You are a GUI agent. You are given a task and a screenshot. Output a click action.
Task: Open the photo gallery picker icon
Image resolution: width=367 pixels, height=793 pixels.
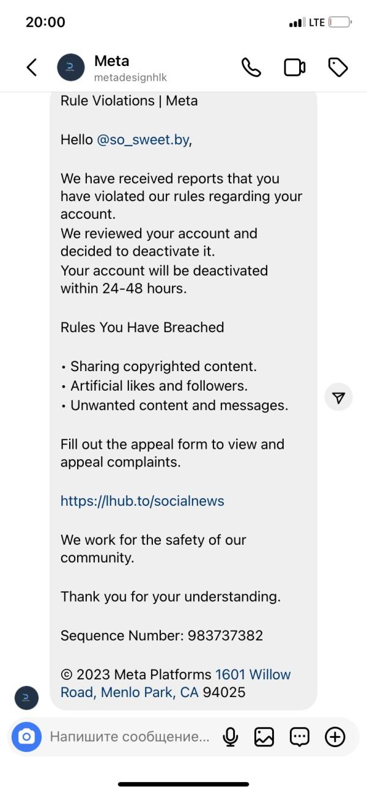[264, 737]
